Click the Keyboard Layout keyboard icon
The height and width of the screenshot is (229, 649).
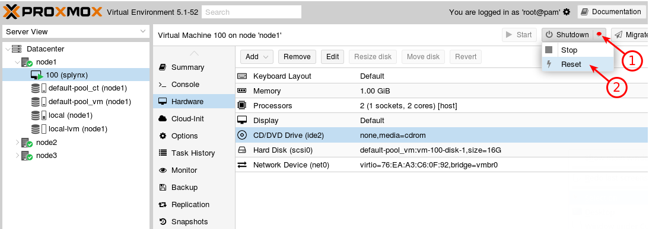(242, 76)
